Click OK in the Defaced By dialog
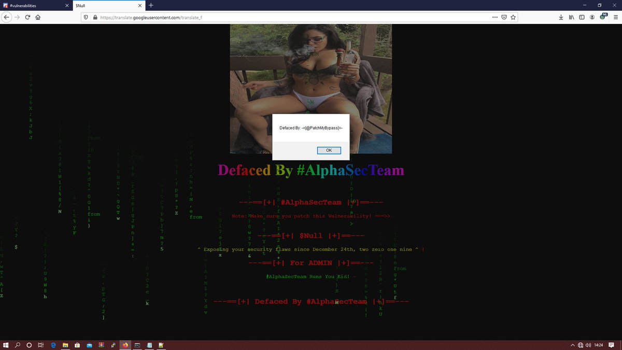The height and width of the screenshot is (350, 622). pyautogui.click(x=329, y=150)
